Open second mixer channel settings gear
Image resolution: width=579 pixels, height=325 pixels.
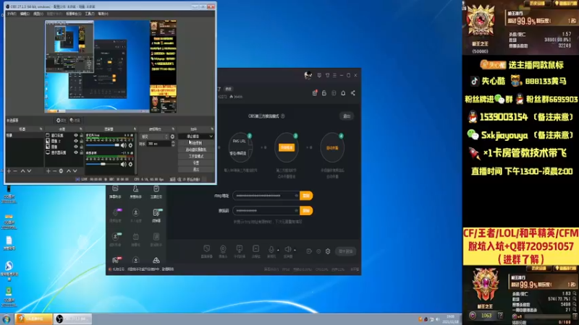(x=130, y=165)
